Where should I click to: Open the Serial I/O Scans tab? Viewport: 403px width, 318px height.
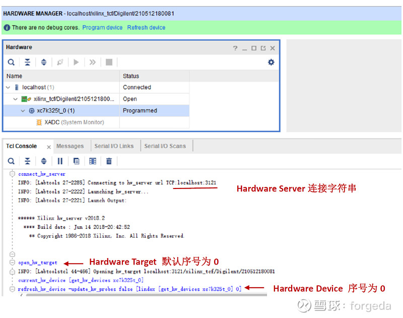[165, 146]
